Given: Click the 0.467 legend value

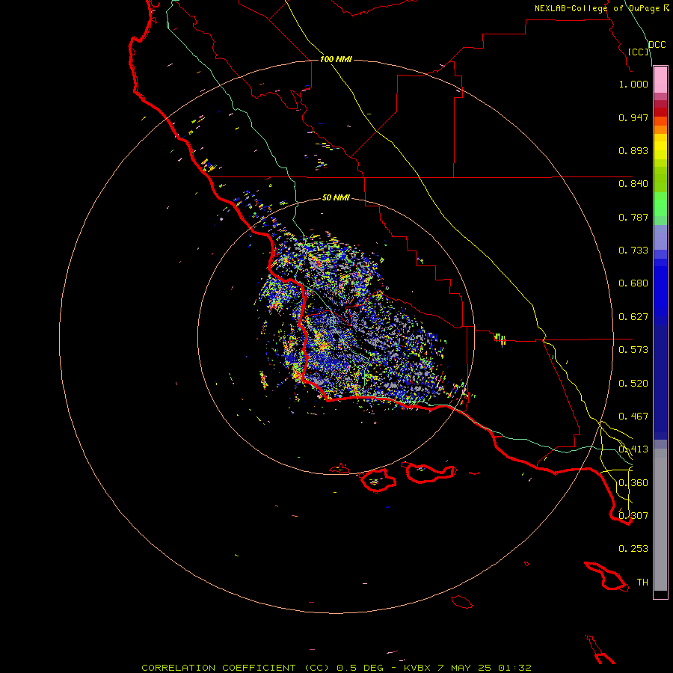Looking at the screenshot, I should pos(633,417).
